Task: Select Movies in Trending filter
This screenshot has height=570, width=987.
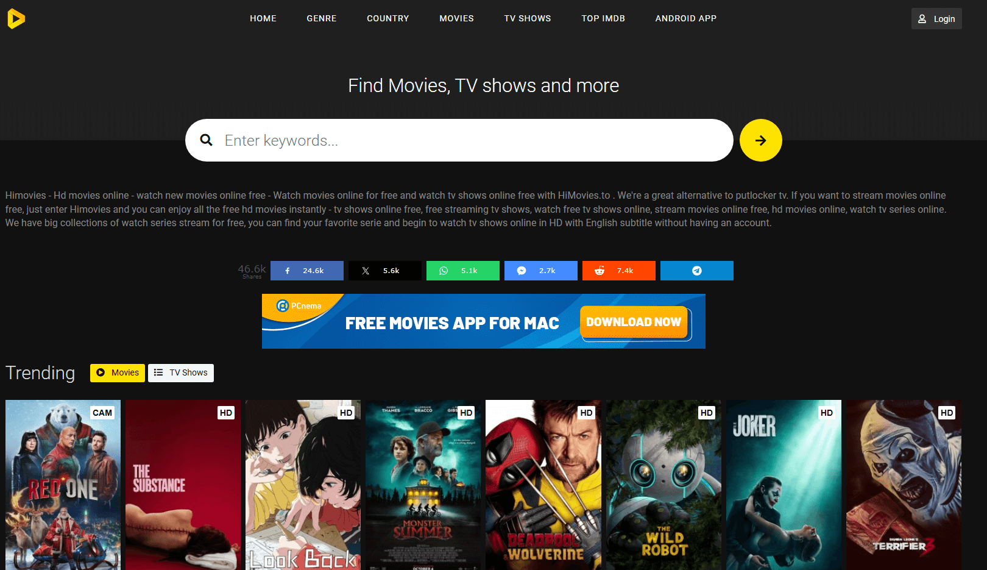Action: pyautogui.click(x=118, y=373)
